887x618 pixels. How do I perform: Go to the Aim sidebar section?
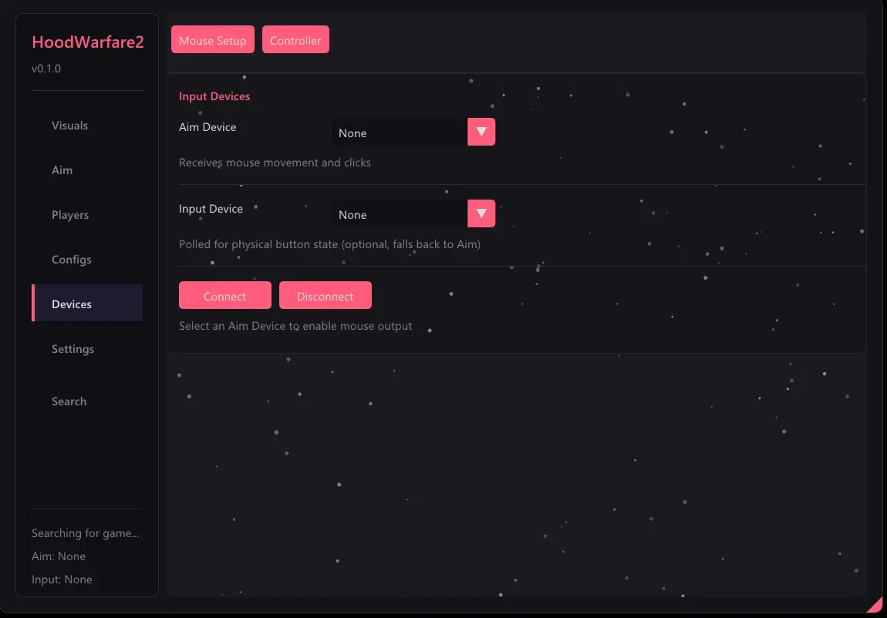coord(87,170)
